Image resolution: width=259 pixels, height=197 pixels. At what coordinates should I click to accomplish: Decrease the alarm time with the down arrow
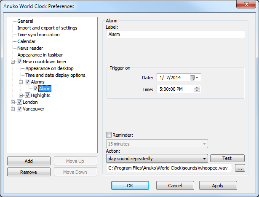pos(196,90)
